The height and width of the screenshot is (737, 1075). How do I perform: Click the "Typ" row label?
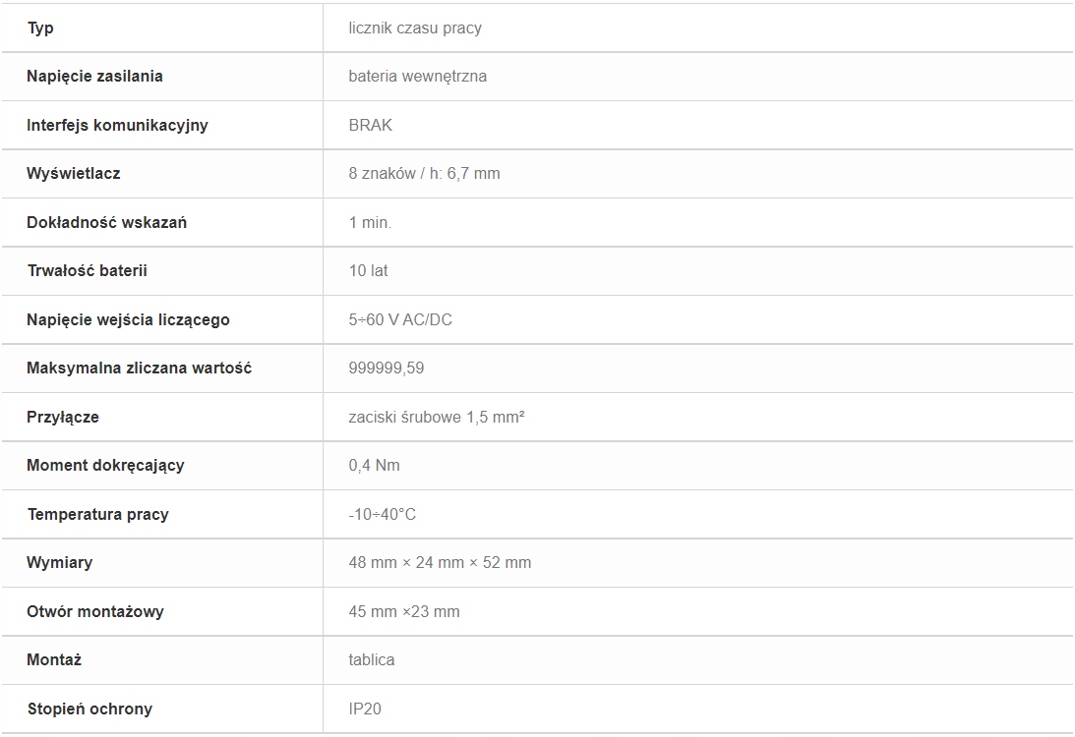coord(40,28)
